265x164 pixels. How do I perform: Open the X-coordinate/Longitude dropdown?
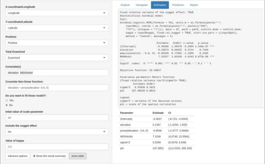(57, 13)
